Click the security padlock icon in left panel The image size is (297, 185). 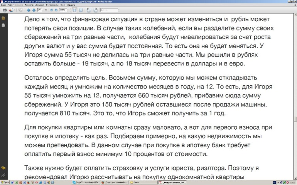tap(3, 18)
